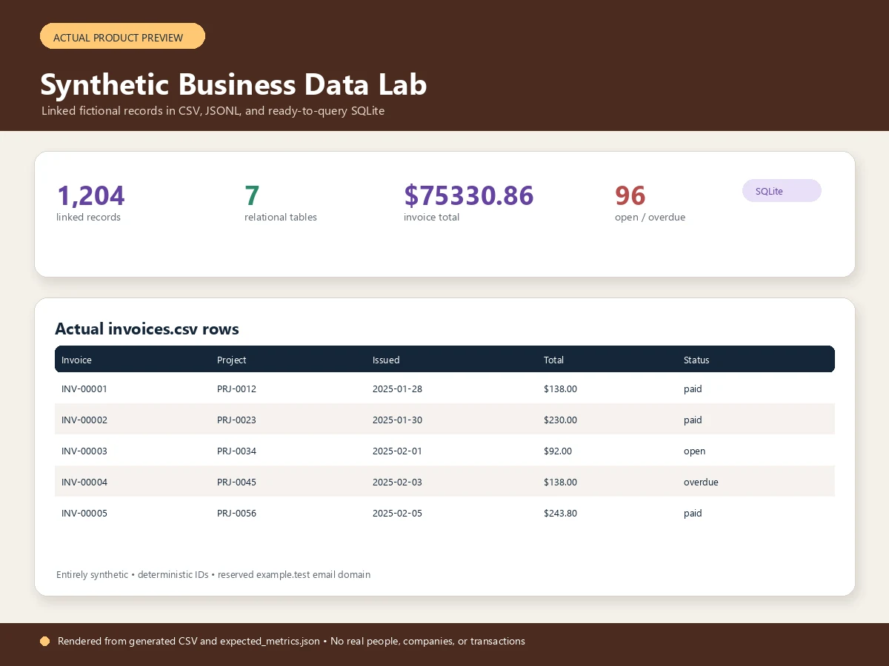
Task: Click paid status of INV-00005
Action: click(693, 514)
